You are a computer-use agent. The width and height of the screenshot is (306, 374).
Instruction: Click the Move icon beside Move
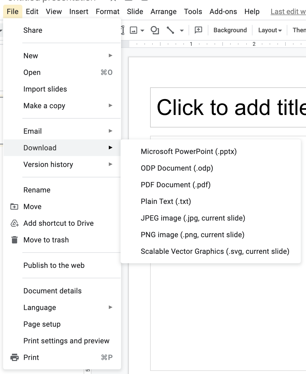[x=14, y=207]
